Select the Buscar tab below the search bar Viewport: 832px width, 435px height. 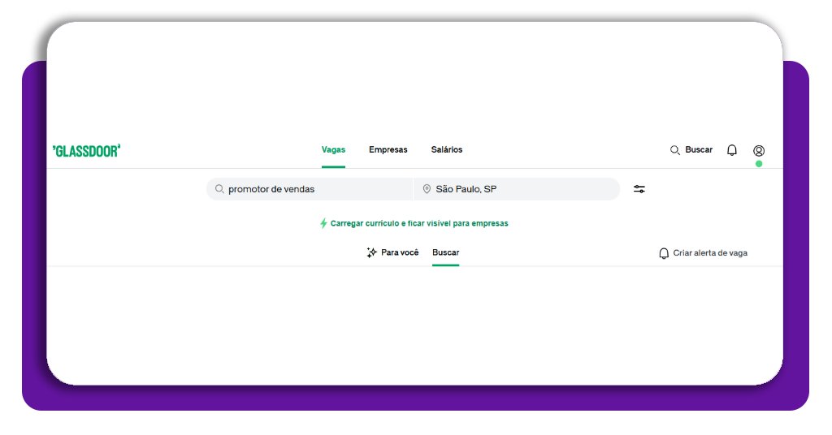point(445,252)
